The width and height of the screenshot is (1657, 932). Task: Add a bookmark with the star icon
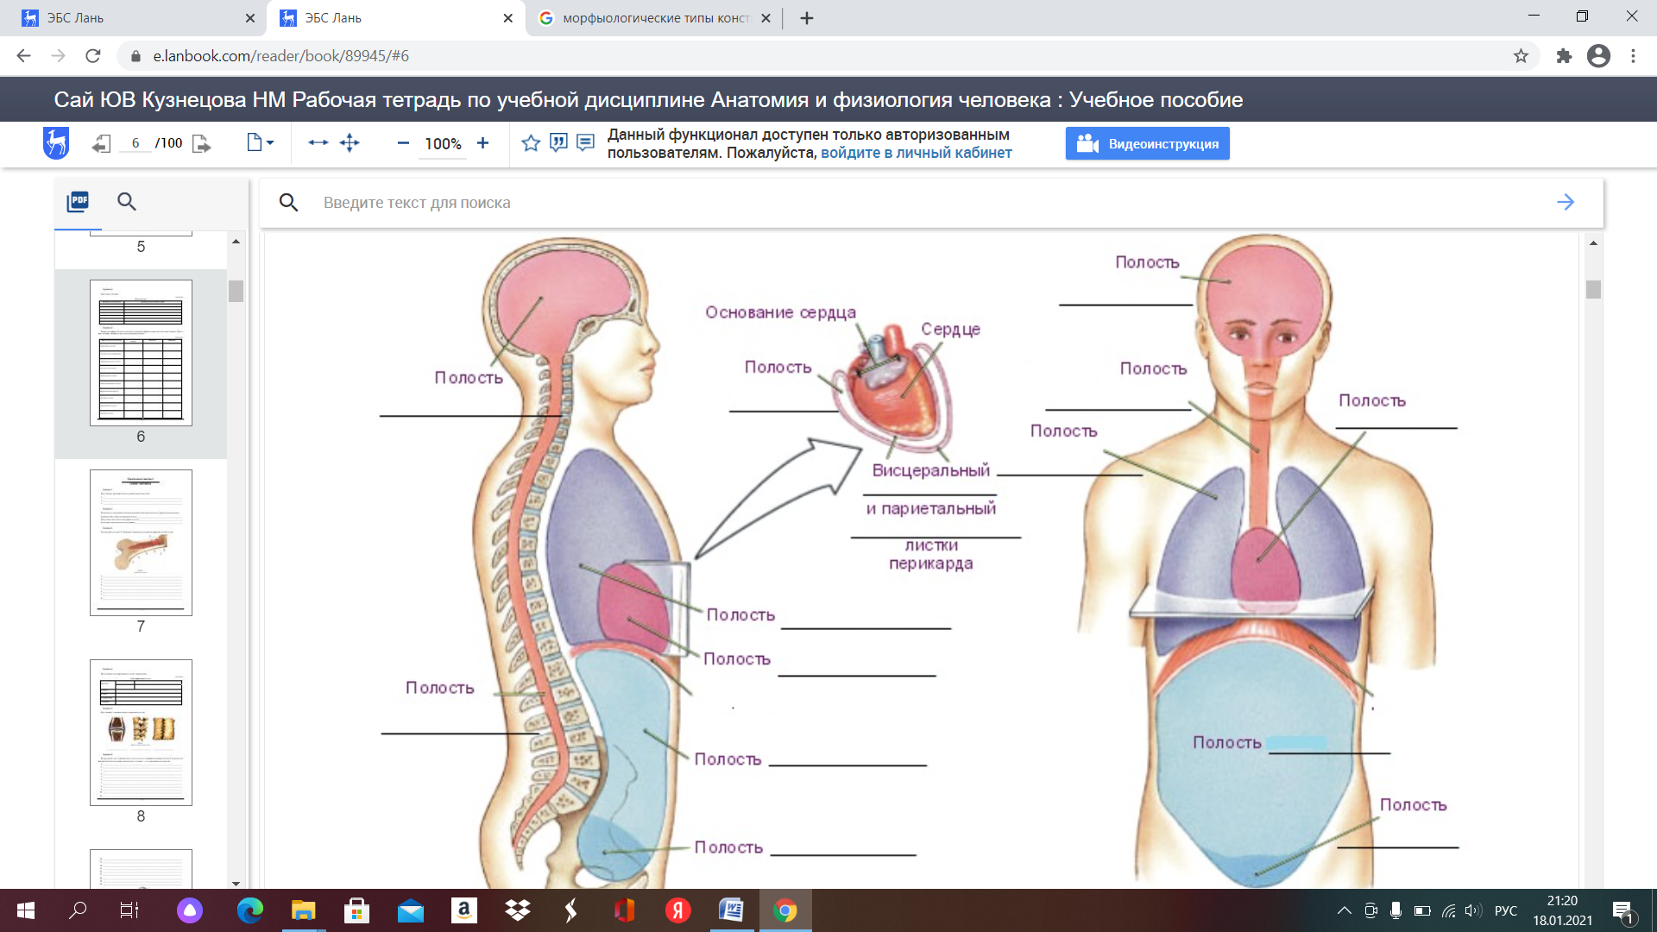coord(531,143)
